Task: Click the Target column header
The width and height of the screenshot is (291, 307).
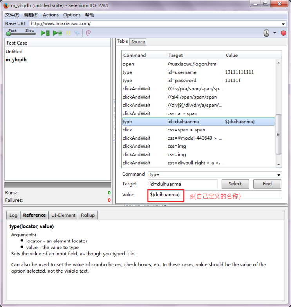Action: coord(195,56)
